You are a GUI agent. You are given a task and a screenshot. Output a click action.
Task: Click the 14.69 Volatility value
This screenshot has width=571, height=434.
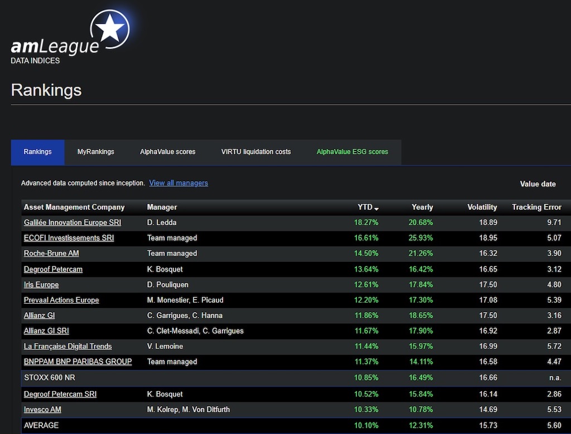(x=488, y=409)
